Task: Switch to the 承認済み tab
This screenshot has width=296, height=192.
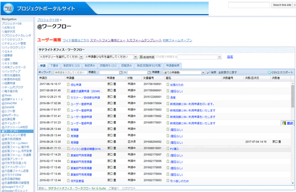Action: [x=90, y=65]
